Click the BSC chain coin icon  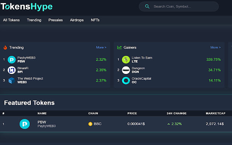[x=90, y=124]
